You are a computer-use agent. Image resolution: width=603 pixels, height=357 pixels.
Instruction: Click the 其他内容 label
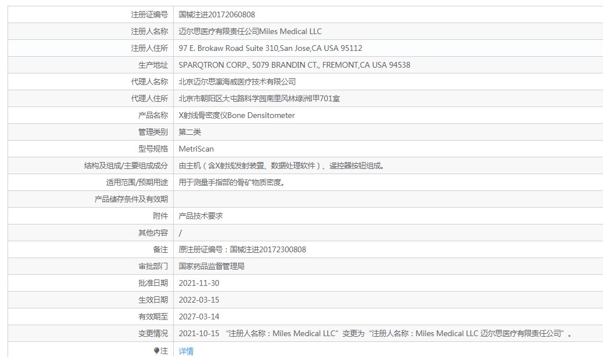click(153, 233)
